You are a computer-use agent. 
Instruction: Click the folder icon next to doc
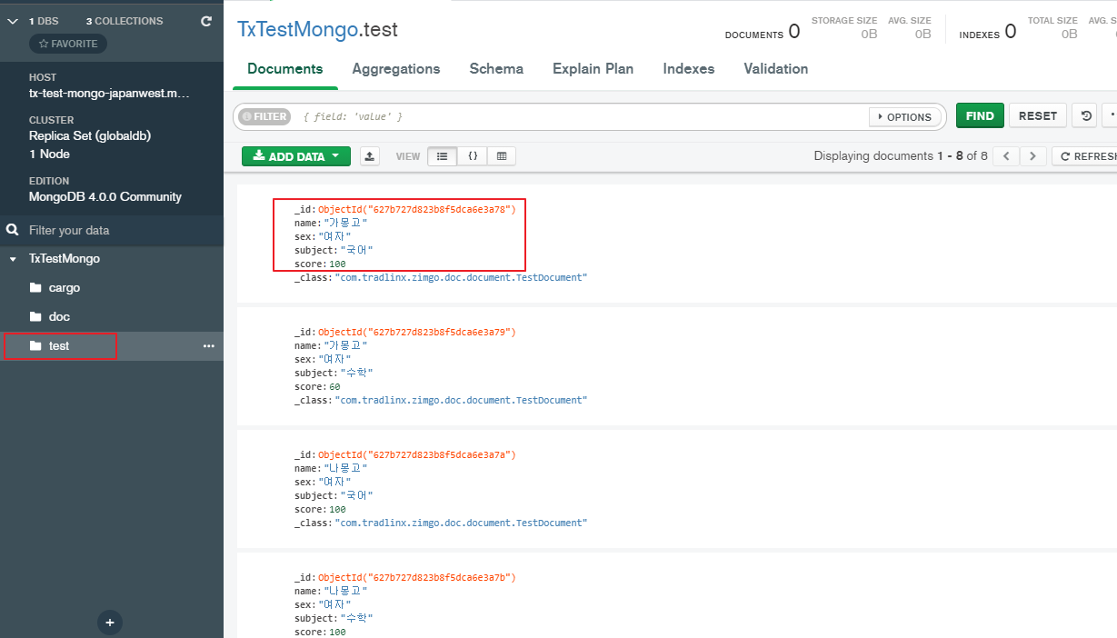tap(35, 317)
